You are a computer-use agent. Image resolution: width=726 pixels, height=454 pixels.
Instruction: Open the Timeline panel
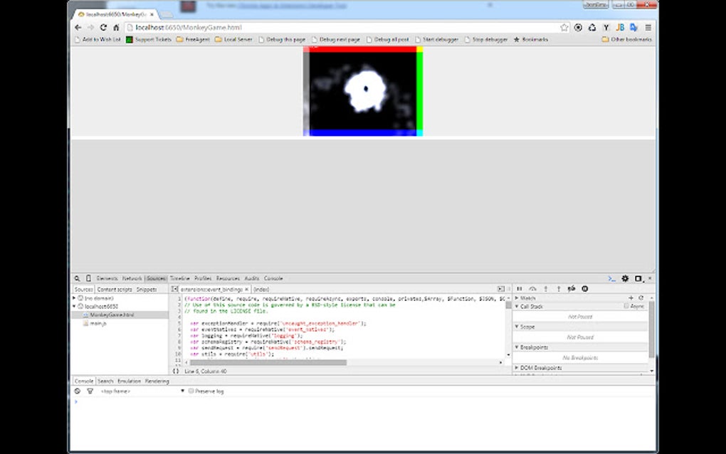[179, 278]
